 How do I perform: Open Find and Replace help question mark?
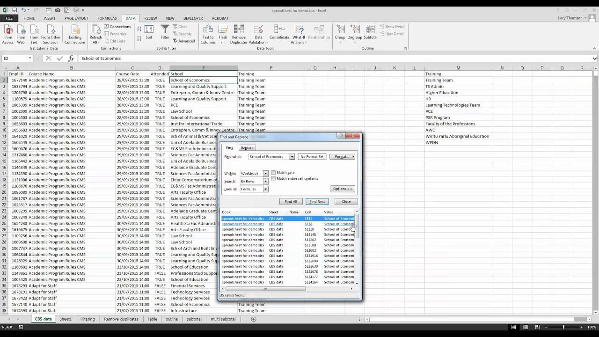[341, 136]
